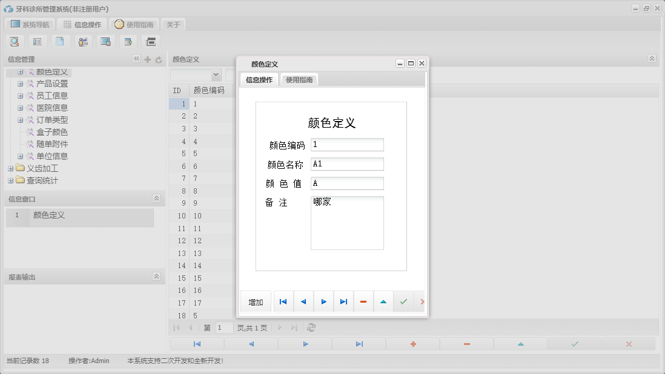The width and height of the screenshot is (665, 374).
Task: Jump to first record in the dialog
Action: coord(283,301)
